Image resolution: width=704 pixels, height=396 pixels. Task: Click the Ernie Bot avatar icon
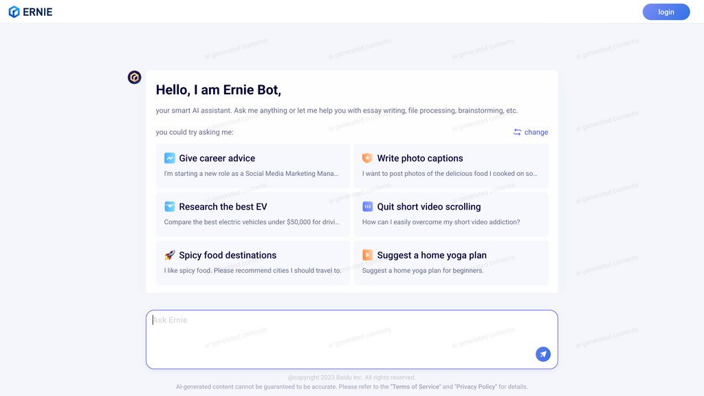pyautogui.click(x=134, y=77)
